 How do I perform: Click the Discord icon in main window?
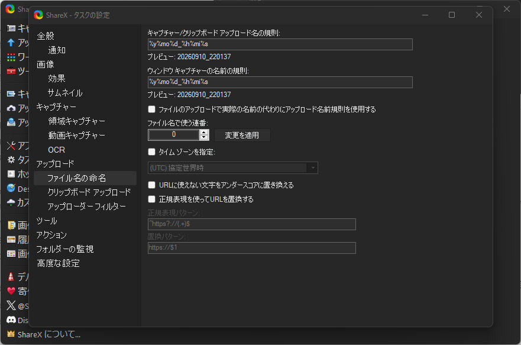pyautogui.click(x=11, y=320)
